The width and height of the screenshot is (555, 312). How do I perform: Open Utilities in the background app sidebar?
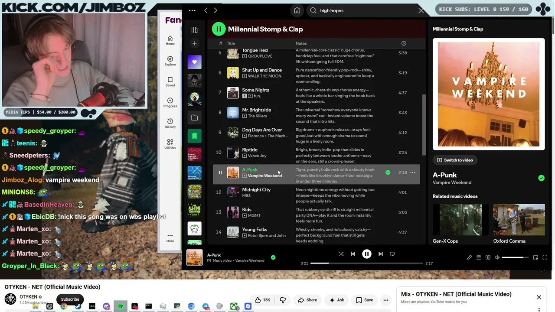pos(170,144)
